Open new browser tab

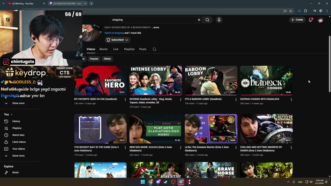(91, 4)
